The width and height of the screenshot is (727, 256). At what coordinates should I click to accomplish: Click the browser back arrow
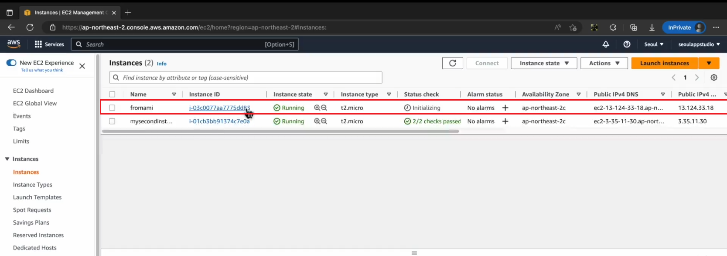click(x=11, y=27)
